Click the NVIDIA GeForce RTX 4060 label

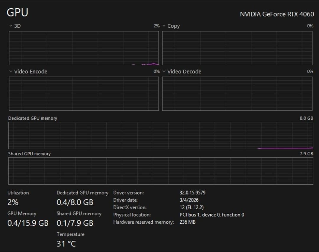[277, 14]
